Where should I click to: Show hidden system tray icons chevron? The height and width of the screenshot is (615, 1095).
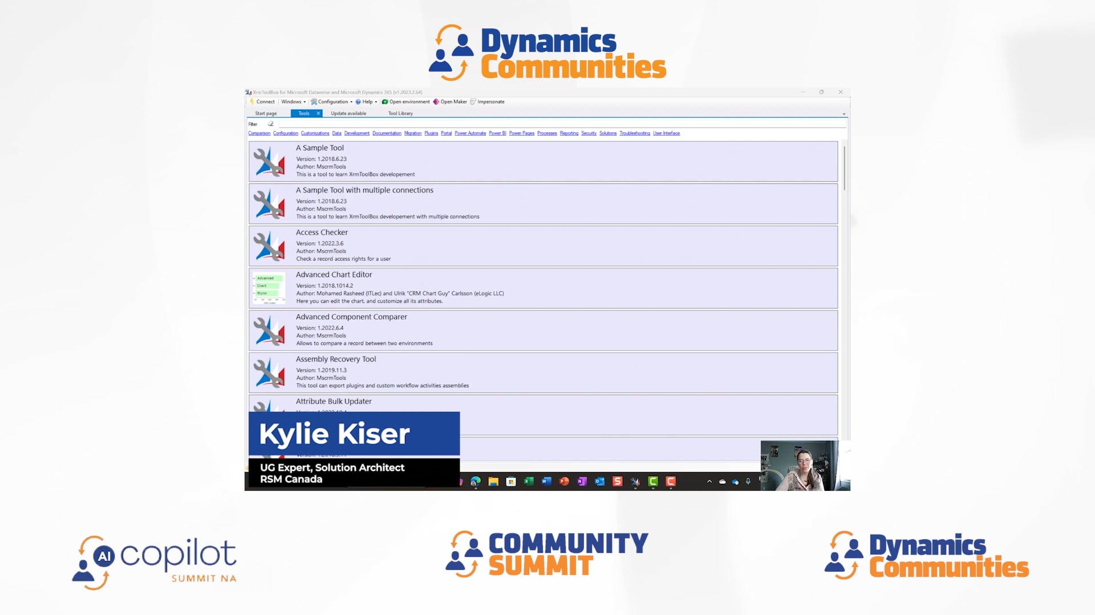(709, 482)
